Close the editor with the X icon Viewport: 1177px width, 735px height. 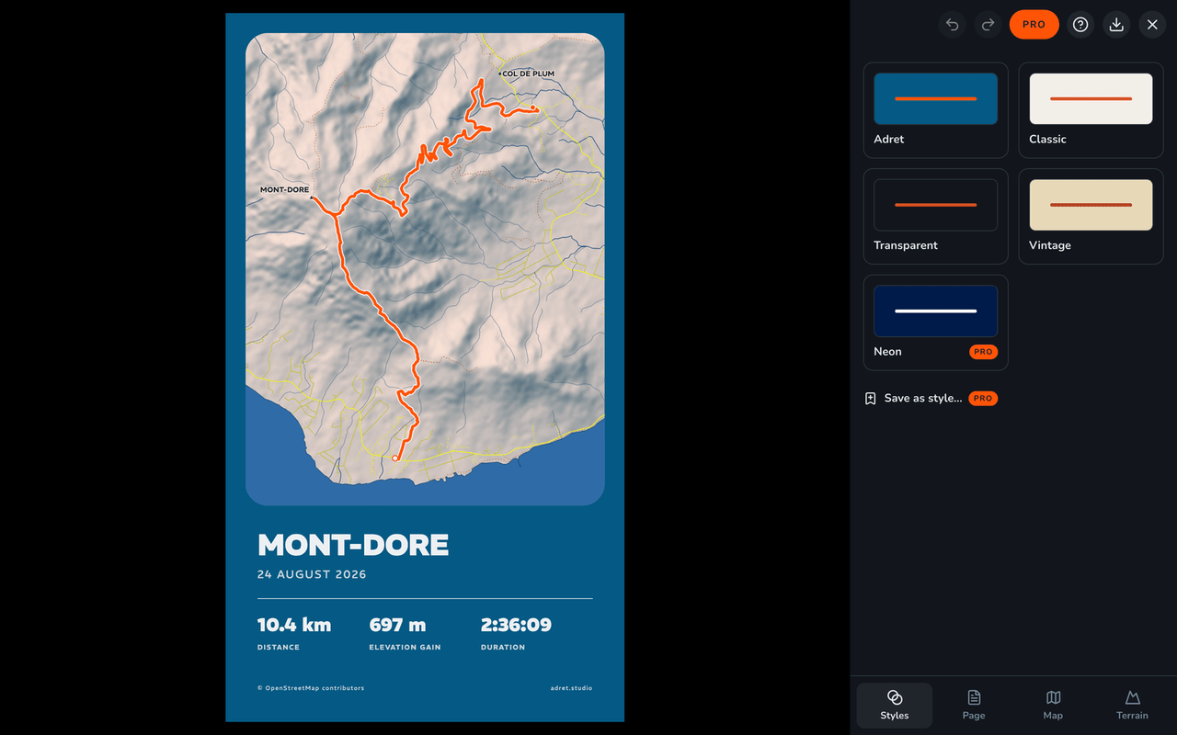tap(1152, 25)
